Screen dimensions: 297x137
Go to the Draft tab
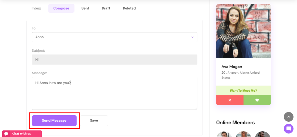pos(106,8)
